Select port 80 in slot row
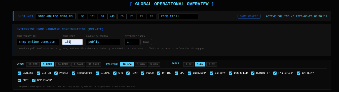Image resolution: width=339 pixels, height=92 pixels. (102, 16)
